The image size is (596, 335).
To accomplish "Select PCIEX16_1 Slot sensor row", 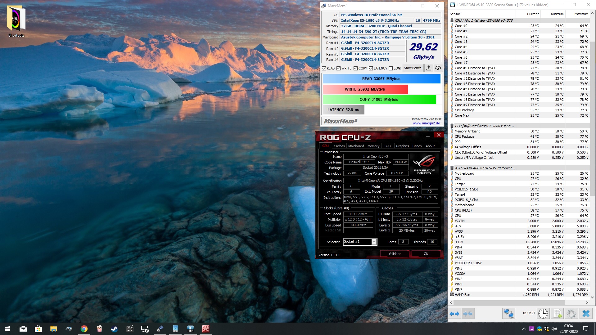I will click(520, 189).
